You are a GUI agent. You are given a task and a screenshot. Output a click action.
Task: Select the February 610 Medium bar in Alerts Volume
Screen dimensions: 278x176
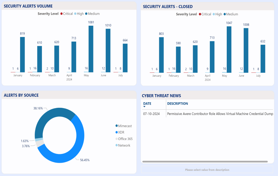pos(40,59)
